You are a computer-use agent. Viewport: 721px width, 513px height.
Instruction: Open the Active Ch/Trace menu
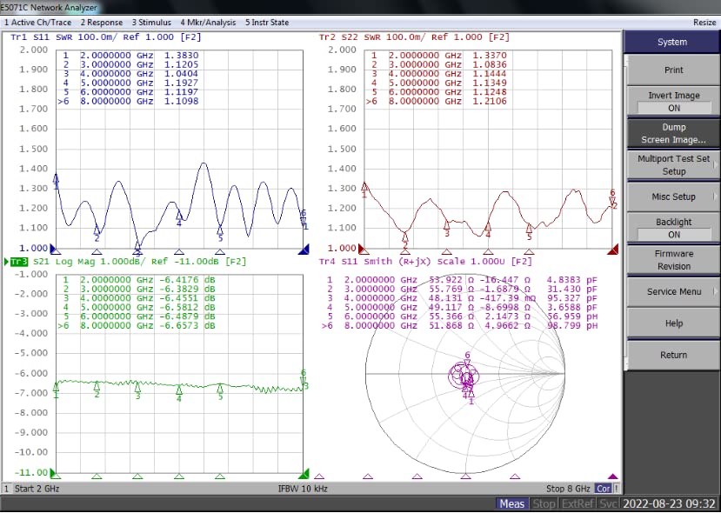[37, 23]
